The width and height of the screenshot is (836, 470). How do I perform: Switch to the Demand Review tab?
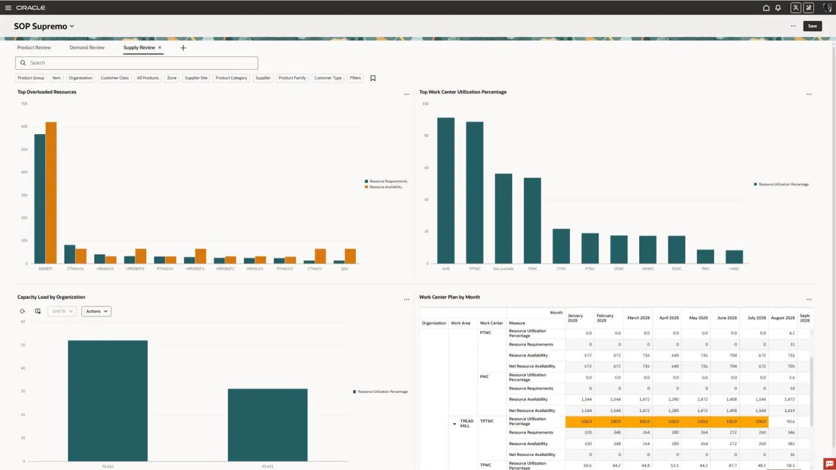(87, 47)
